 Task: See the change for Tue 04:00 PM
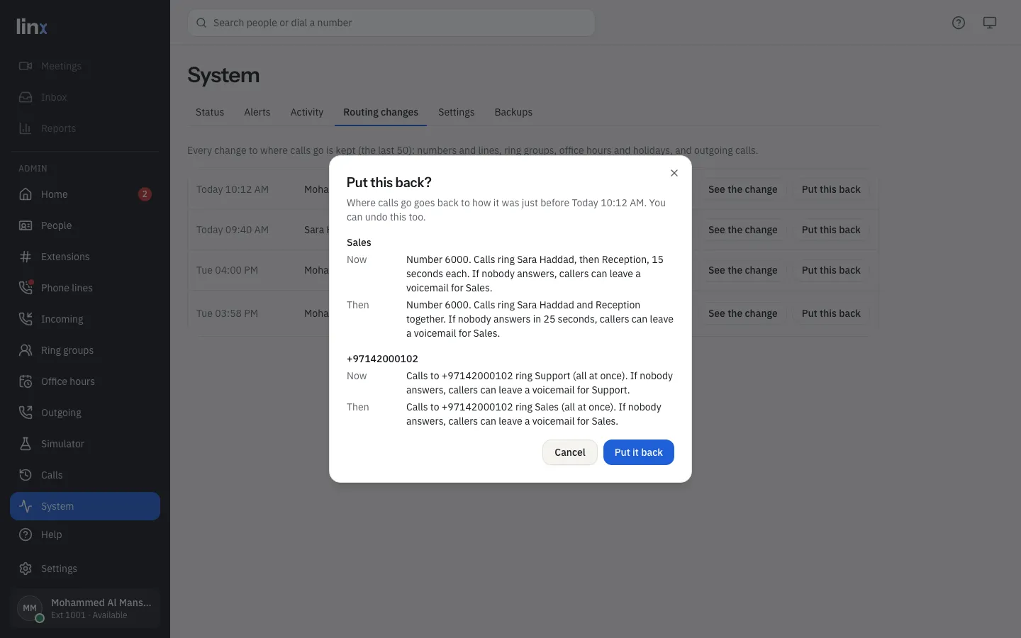(x=743, y=270)
